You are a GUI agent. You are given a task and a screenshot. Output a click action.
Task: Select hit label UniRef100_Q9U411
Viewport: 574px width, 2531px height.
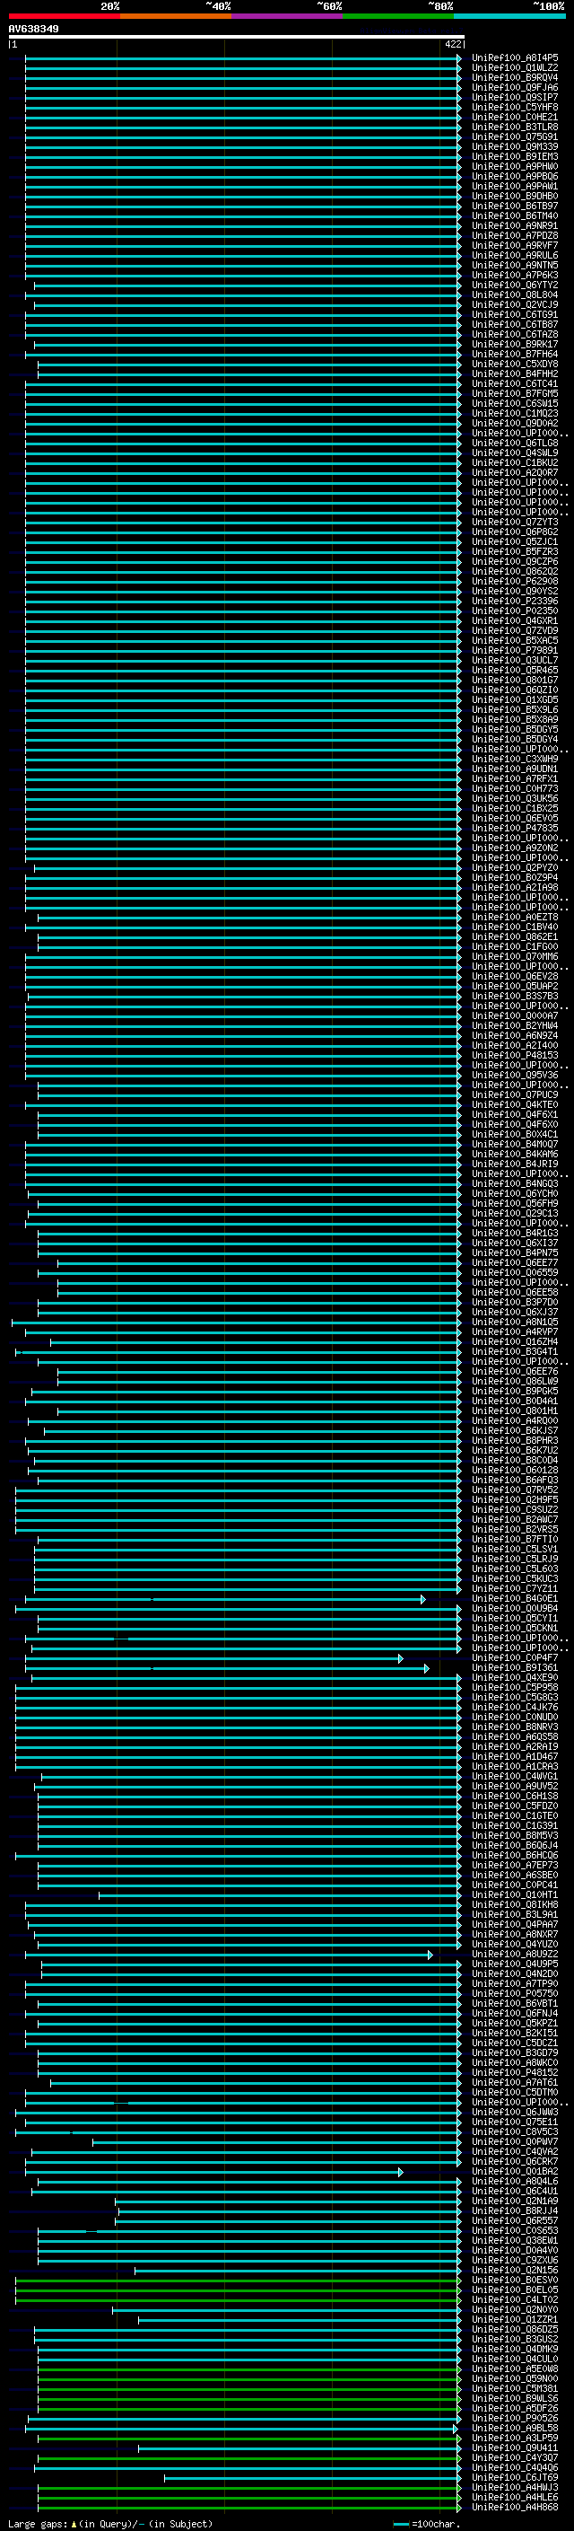point(515,2448)
